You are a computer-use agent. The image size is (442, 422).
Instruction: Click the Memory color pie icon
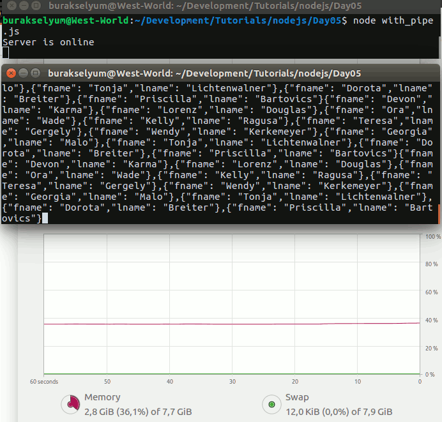tap(70, 404)
